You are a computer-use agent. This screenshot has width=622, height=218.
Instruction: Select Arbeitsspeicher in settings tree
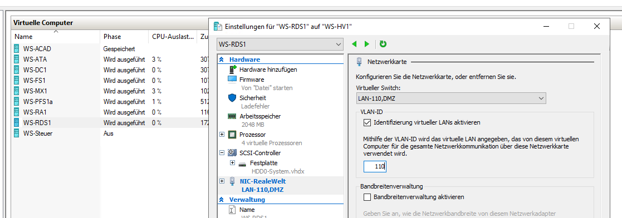pyautogui.click(x=260, y=116)
